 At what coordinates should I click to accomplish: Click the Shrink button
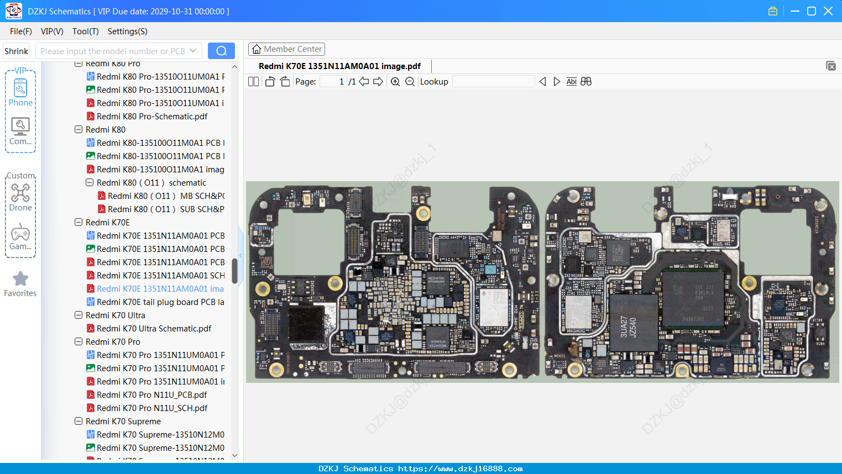coord(17,51)
